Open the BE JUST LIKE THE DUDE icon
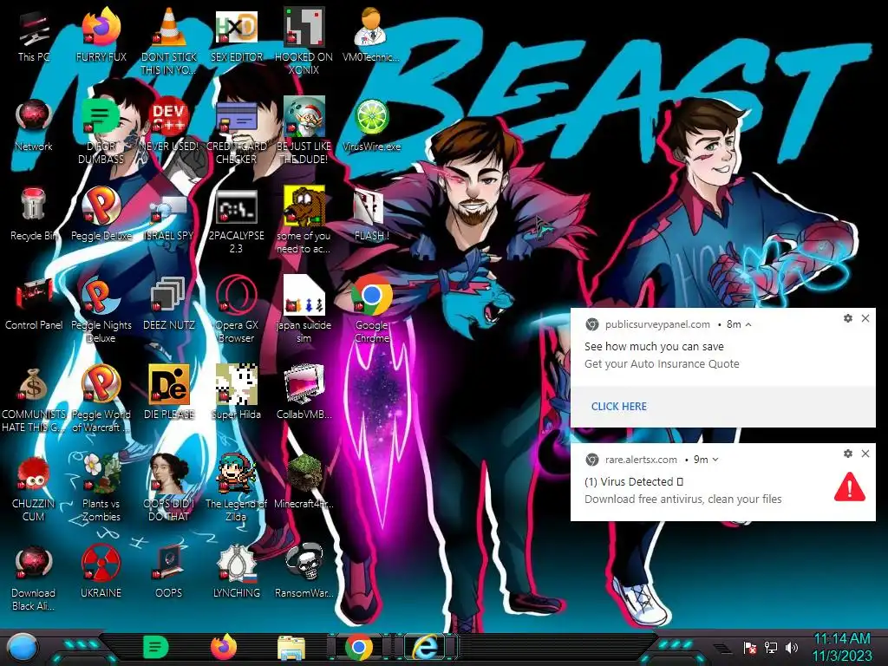888x666 pixels. coord(304,130)
